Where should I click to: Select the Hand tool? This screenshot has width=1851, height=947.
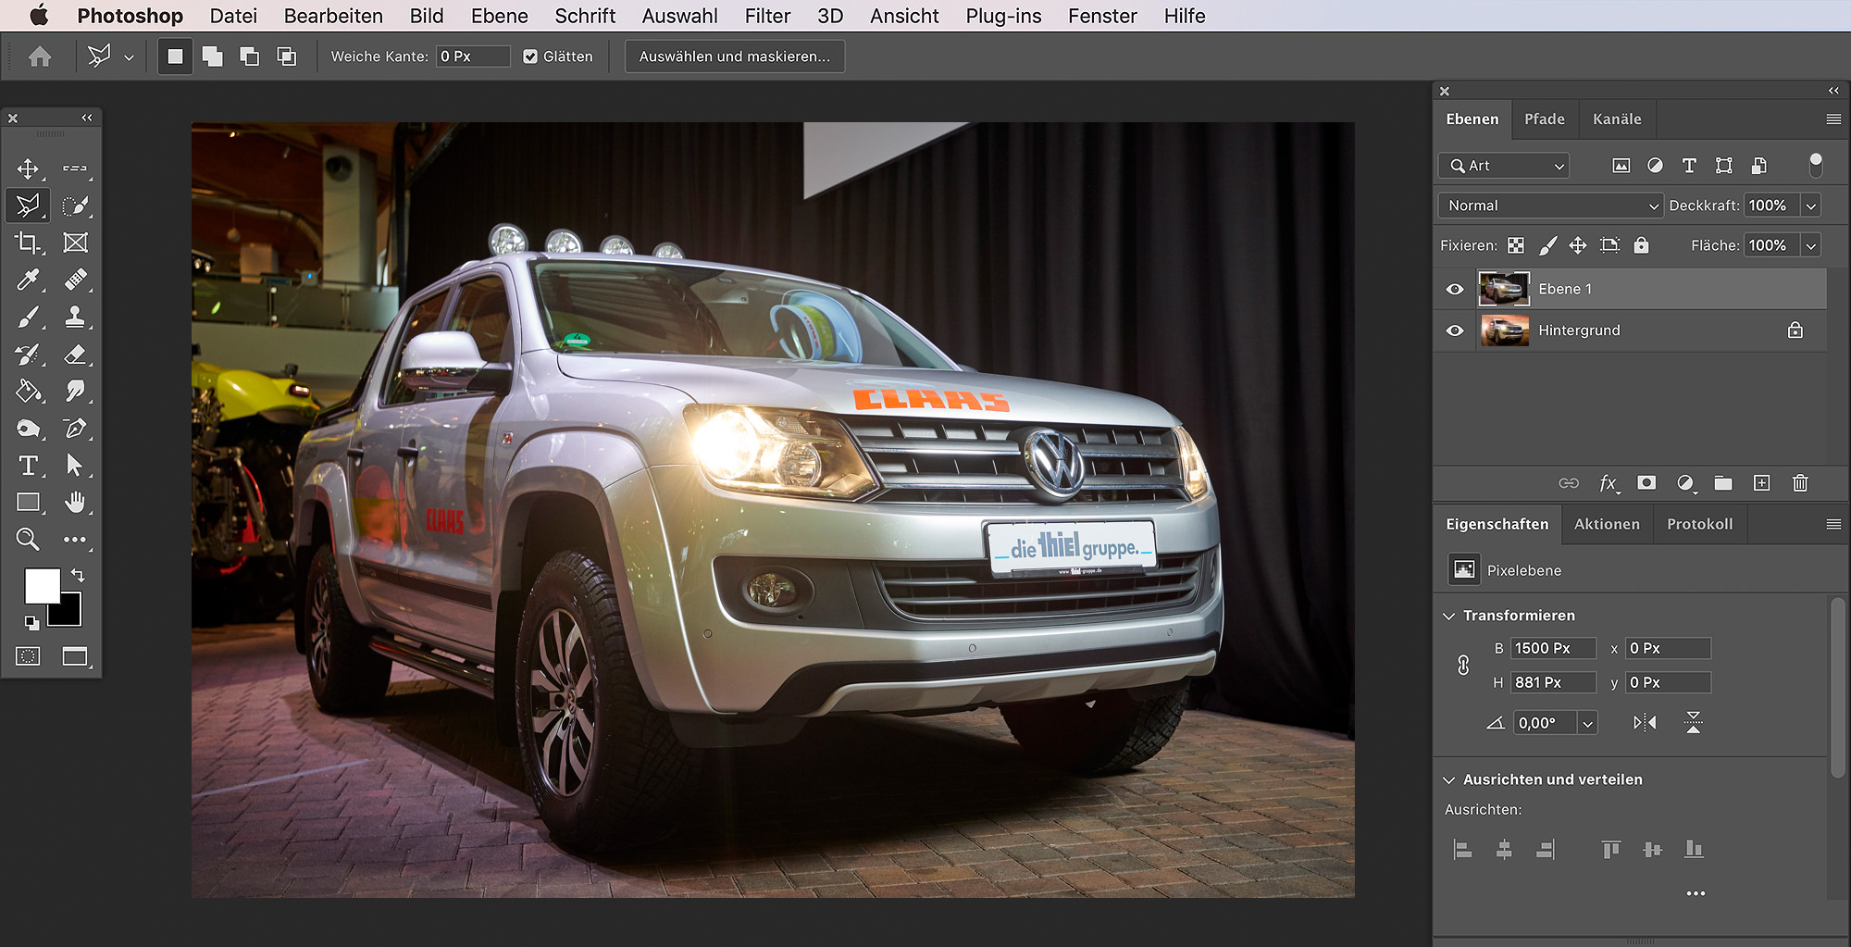[75, 502]
